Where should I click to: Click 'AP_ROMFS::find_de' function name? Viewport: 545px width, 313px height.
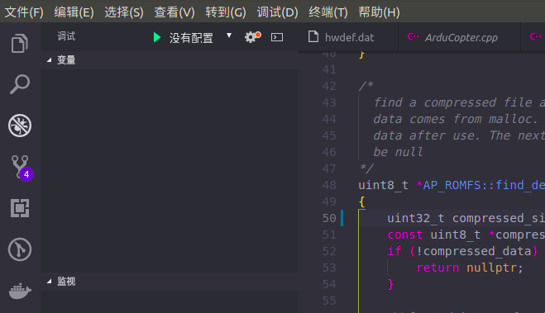coord(484,185)
